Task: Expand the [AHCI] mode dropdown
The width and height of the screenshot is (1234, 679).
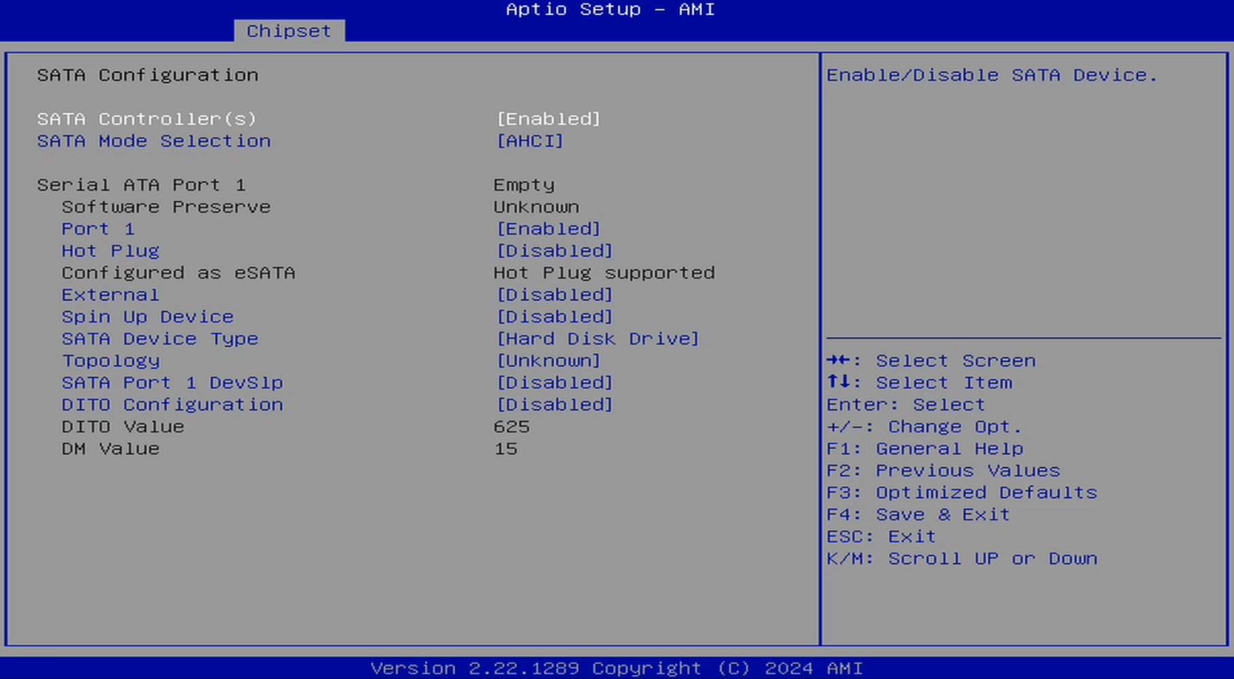Action: coord(530,141)
